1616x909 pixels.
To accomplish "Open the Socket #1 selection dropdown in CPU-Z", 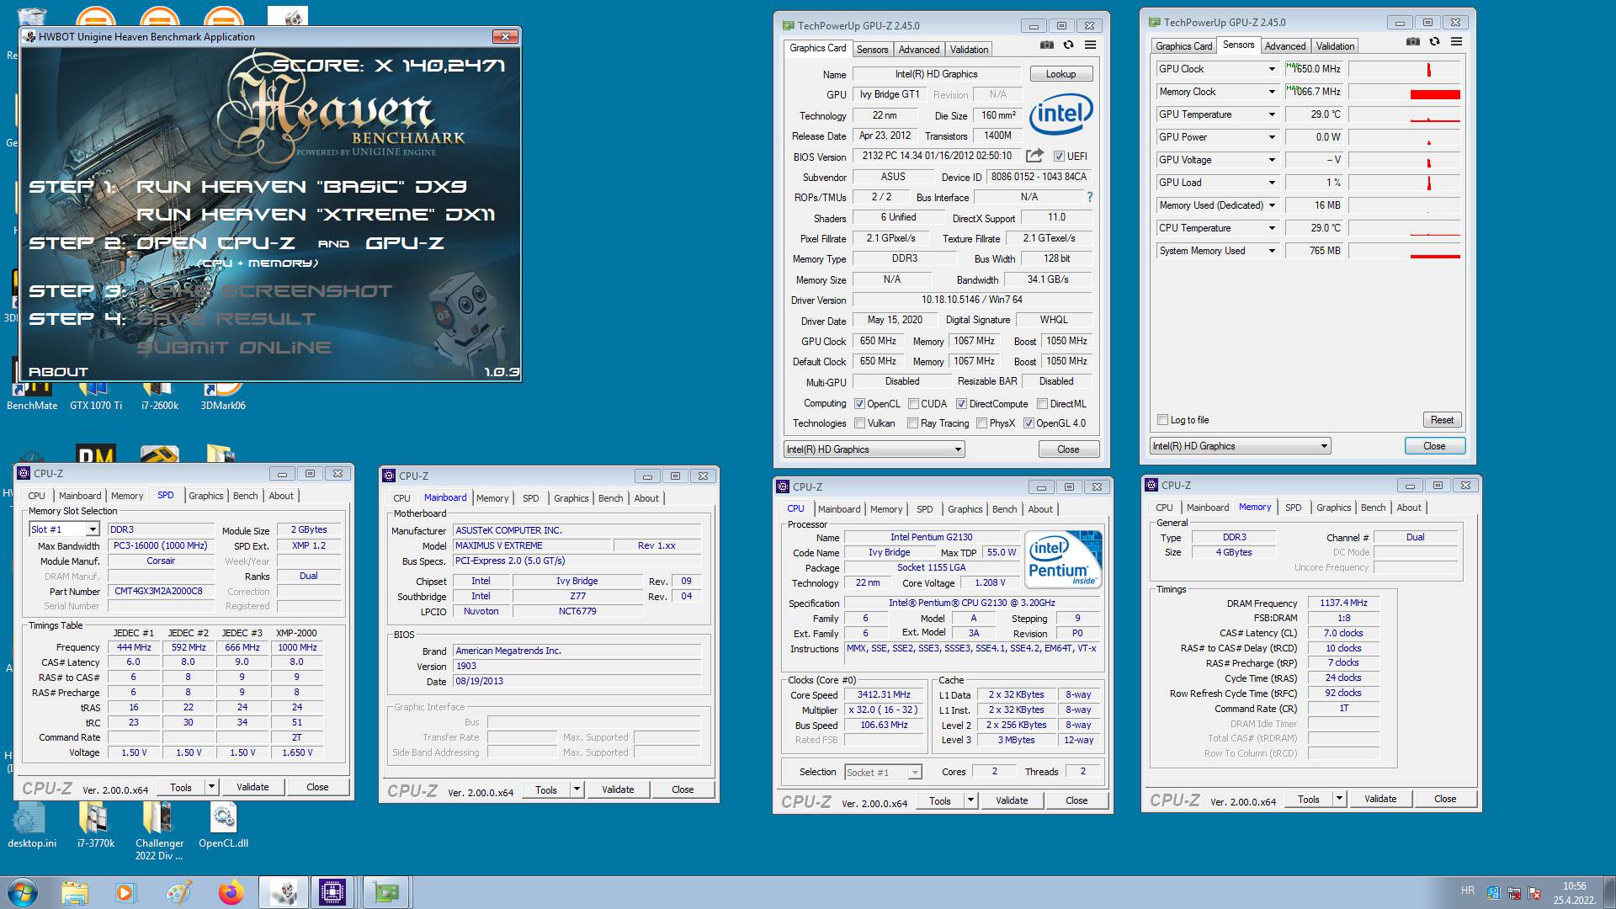I will point(883,772).
